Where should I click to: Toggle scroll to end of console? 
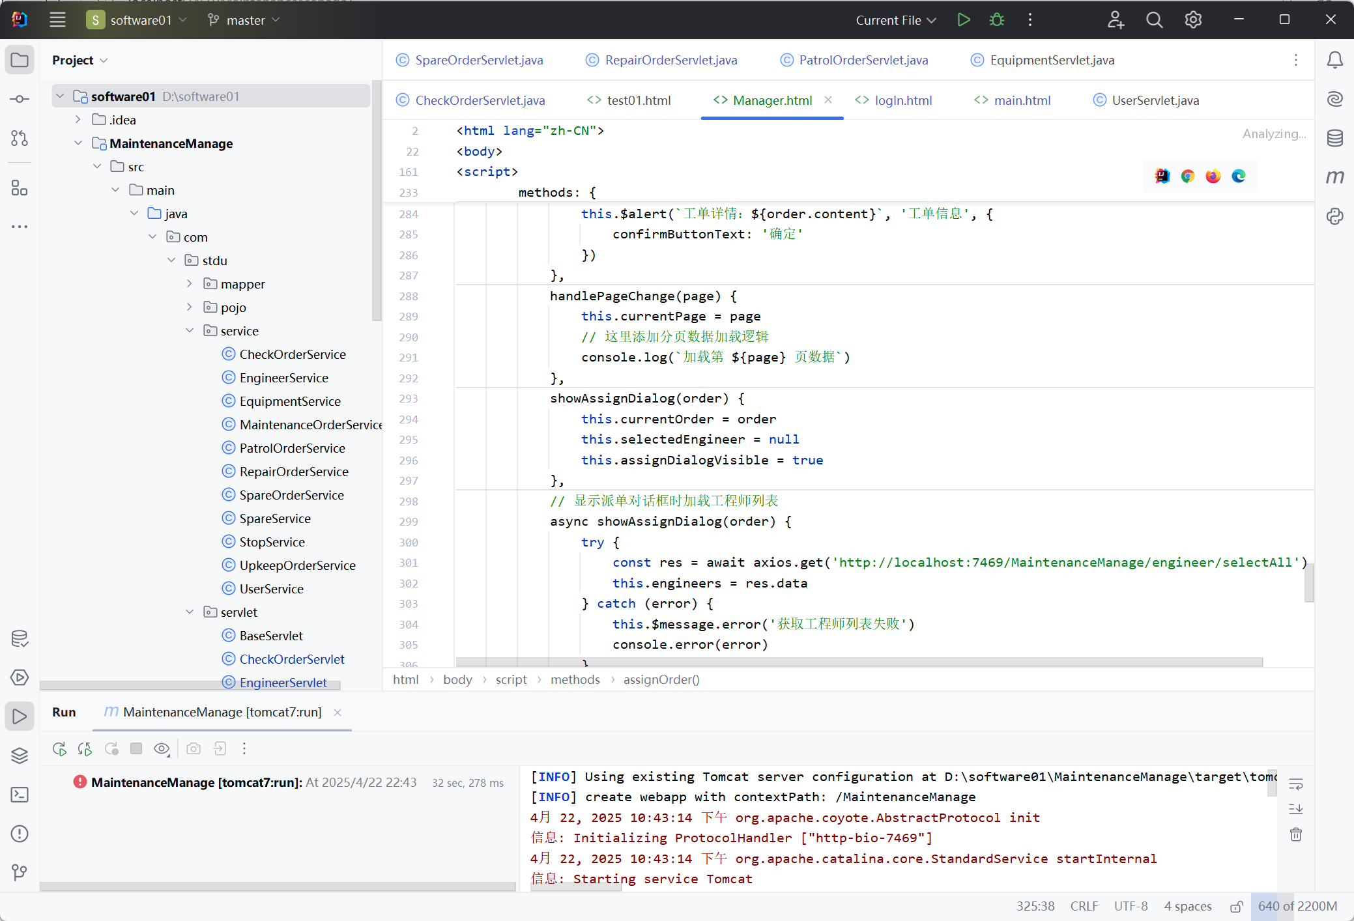[x=1296, y=809]
